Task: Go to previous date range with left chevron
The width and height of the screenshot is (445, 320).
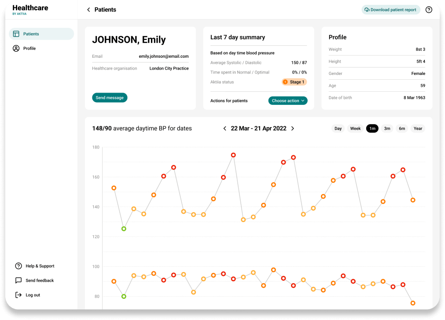Action: click(225, 128)
